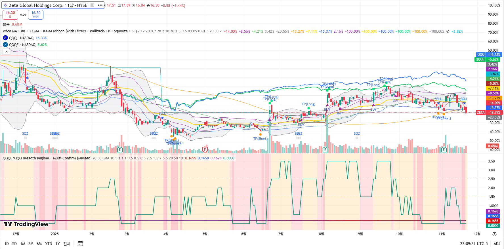Image resolution: width=504 pixels, height=249 pixels.
Task: Click the red 16.30 sell button
Action: click(10, 14)
